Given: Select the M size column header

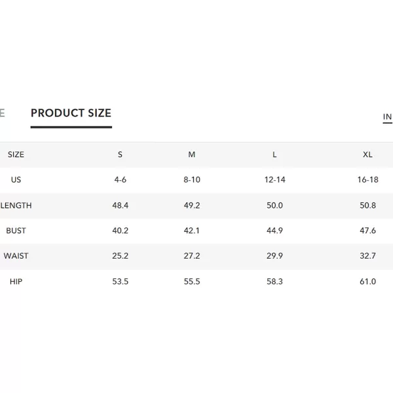Looking at the screenshot, I should tap(192, 155).
